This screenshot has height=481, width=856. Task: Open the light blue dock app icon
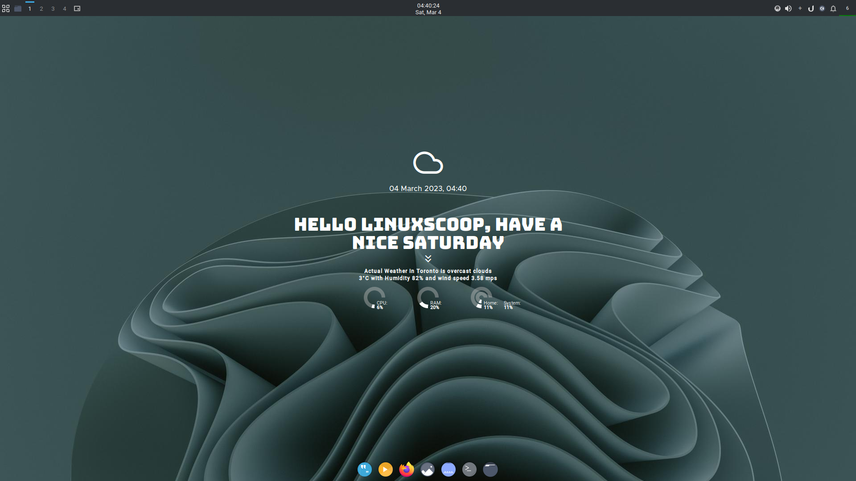[449, 469]
